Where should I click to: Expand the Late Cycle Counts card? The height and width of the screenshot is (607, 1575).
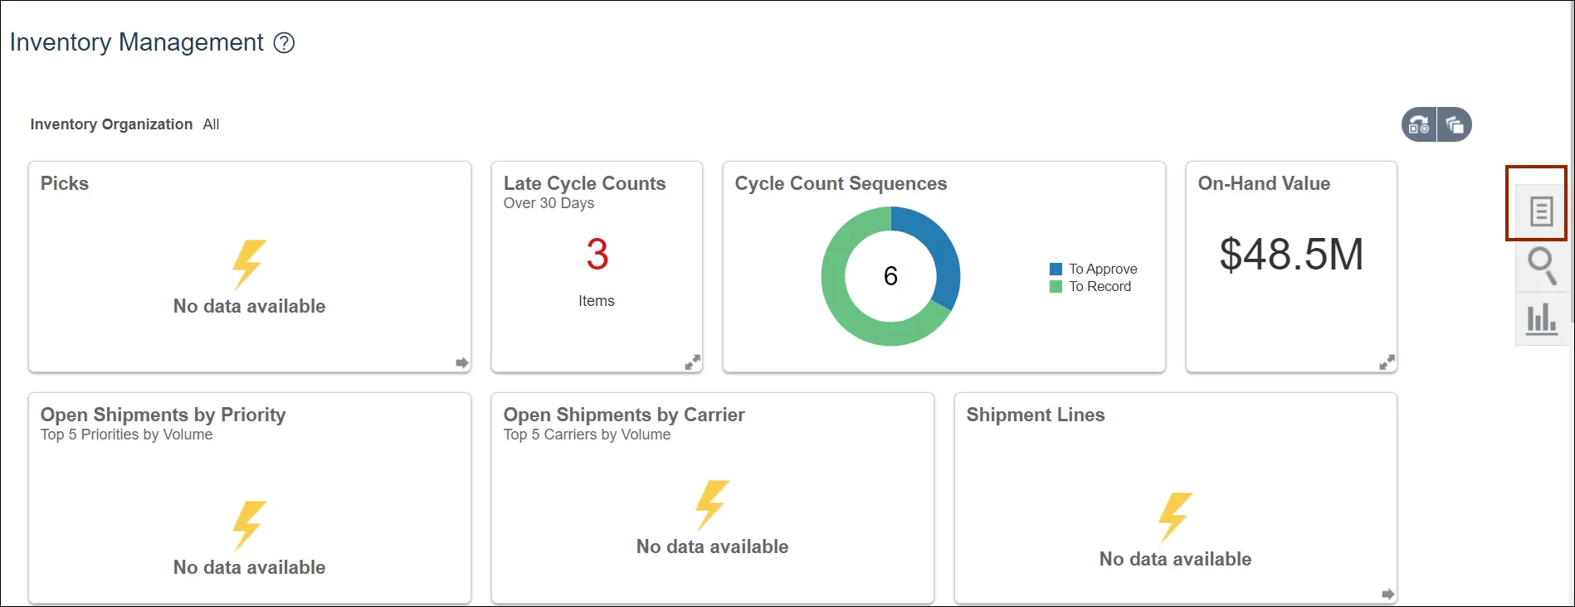coord(692,362)
